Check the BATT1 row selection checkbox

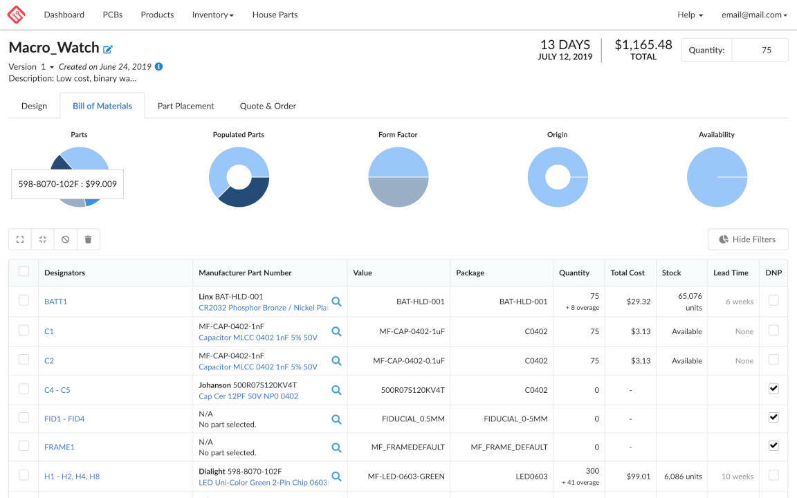click(24, 300)
